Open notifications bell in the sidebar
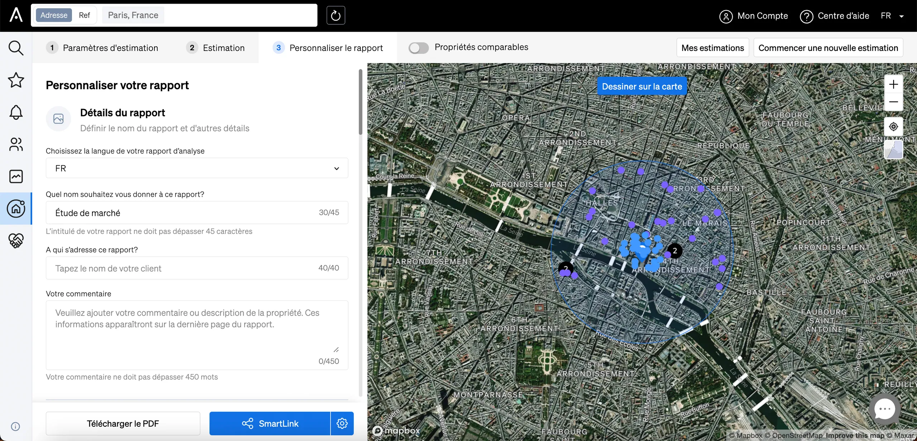 click(16, 112)
